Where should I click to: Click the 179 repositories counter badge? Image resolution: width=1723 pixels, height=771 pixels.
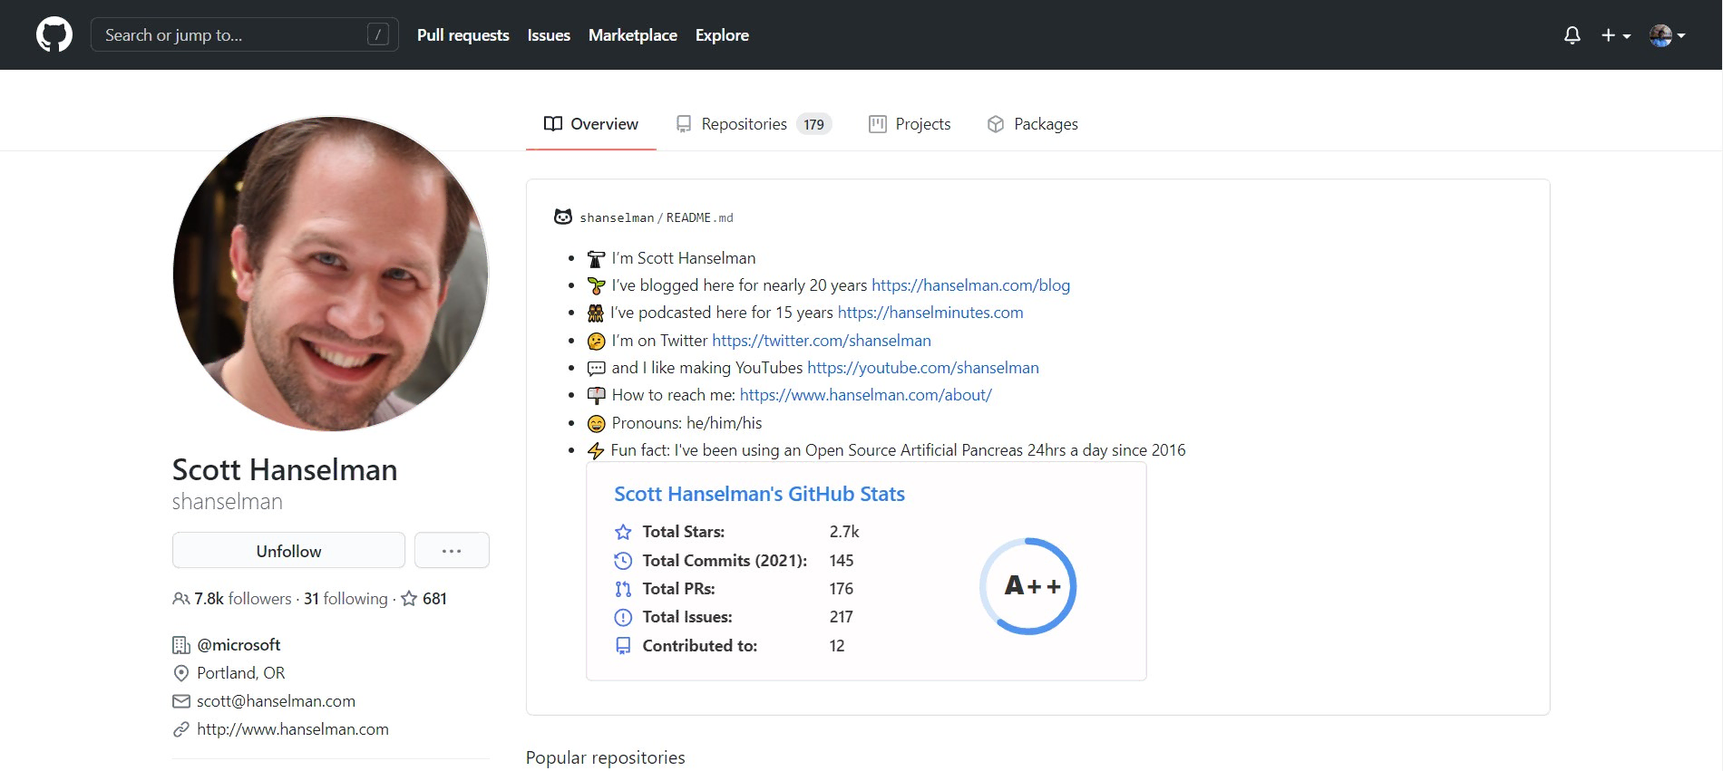pyautogui.click(x=814, y=124)
